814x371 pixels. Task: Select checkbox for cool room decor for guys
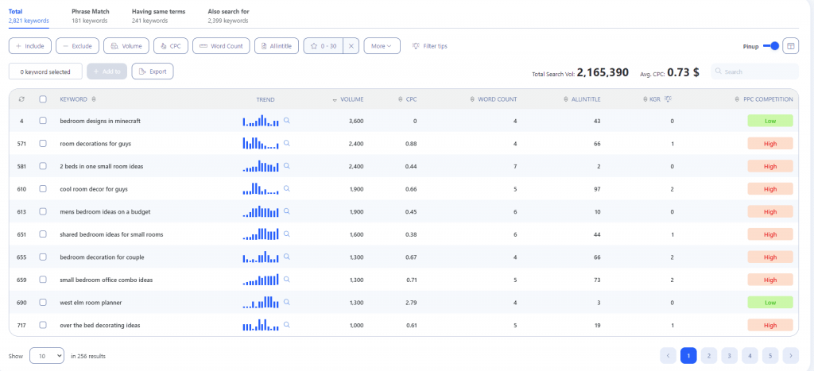43,189
